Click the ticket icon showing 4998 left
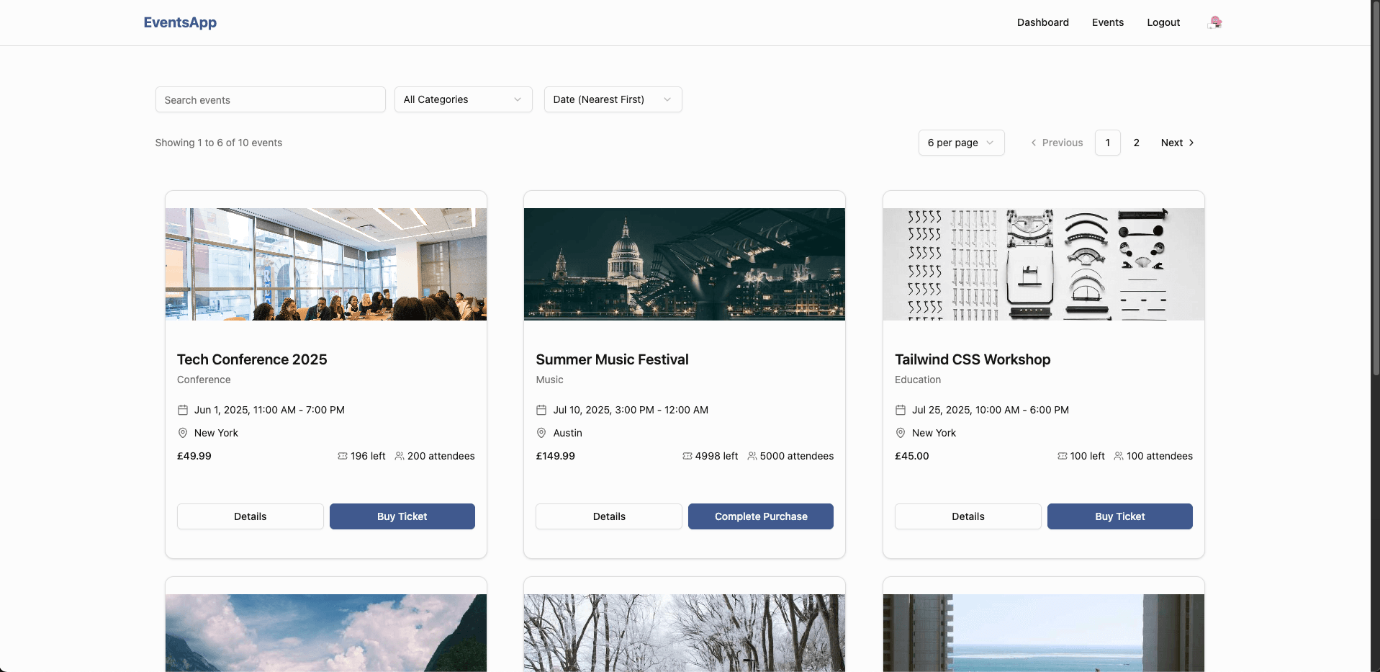Screen dimensions: 1380x672 pos(685,456)
